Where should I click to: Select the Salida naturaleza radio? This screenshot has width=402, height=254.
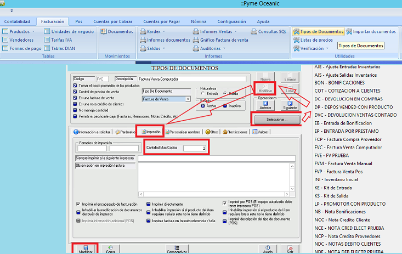[225, 93]
